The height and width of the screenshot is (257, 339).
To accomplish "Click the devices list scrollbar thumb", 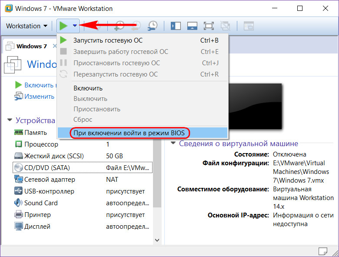I will [157, 173].
